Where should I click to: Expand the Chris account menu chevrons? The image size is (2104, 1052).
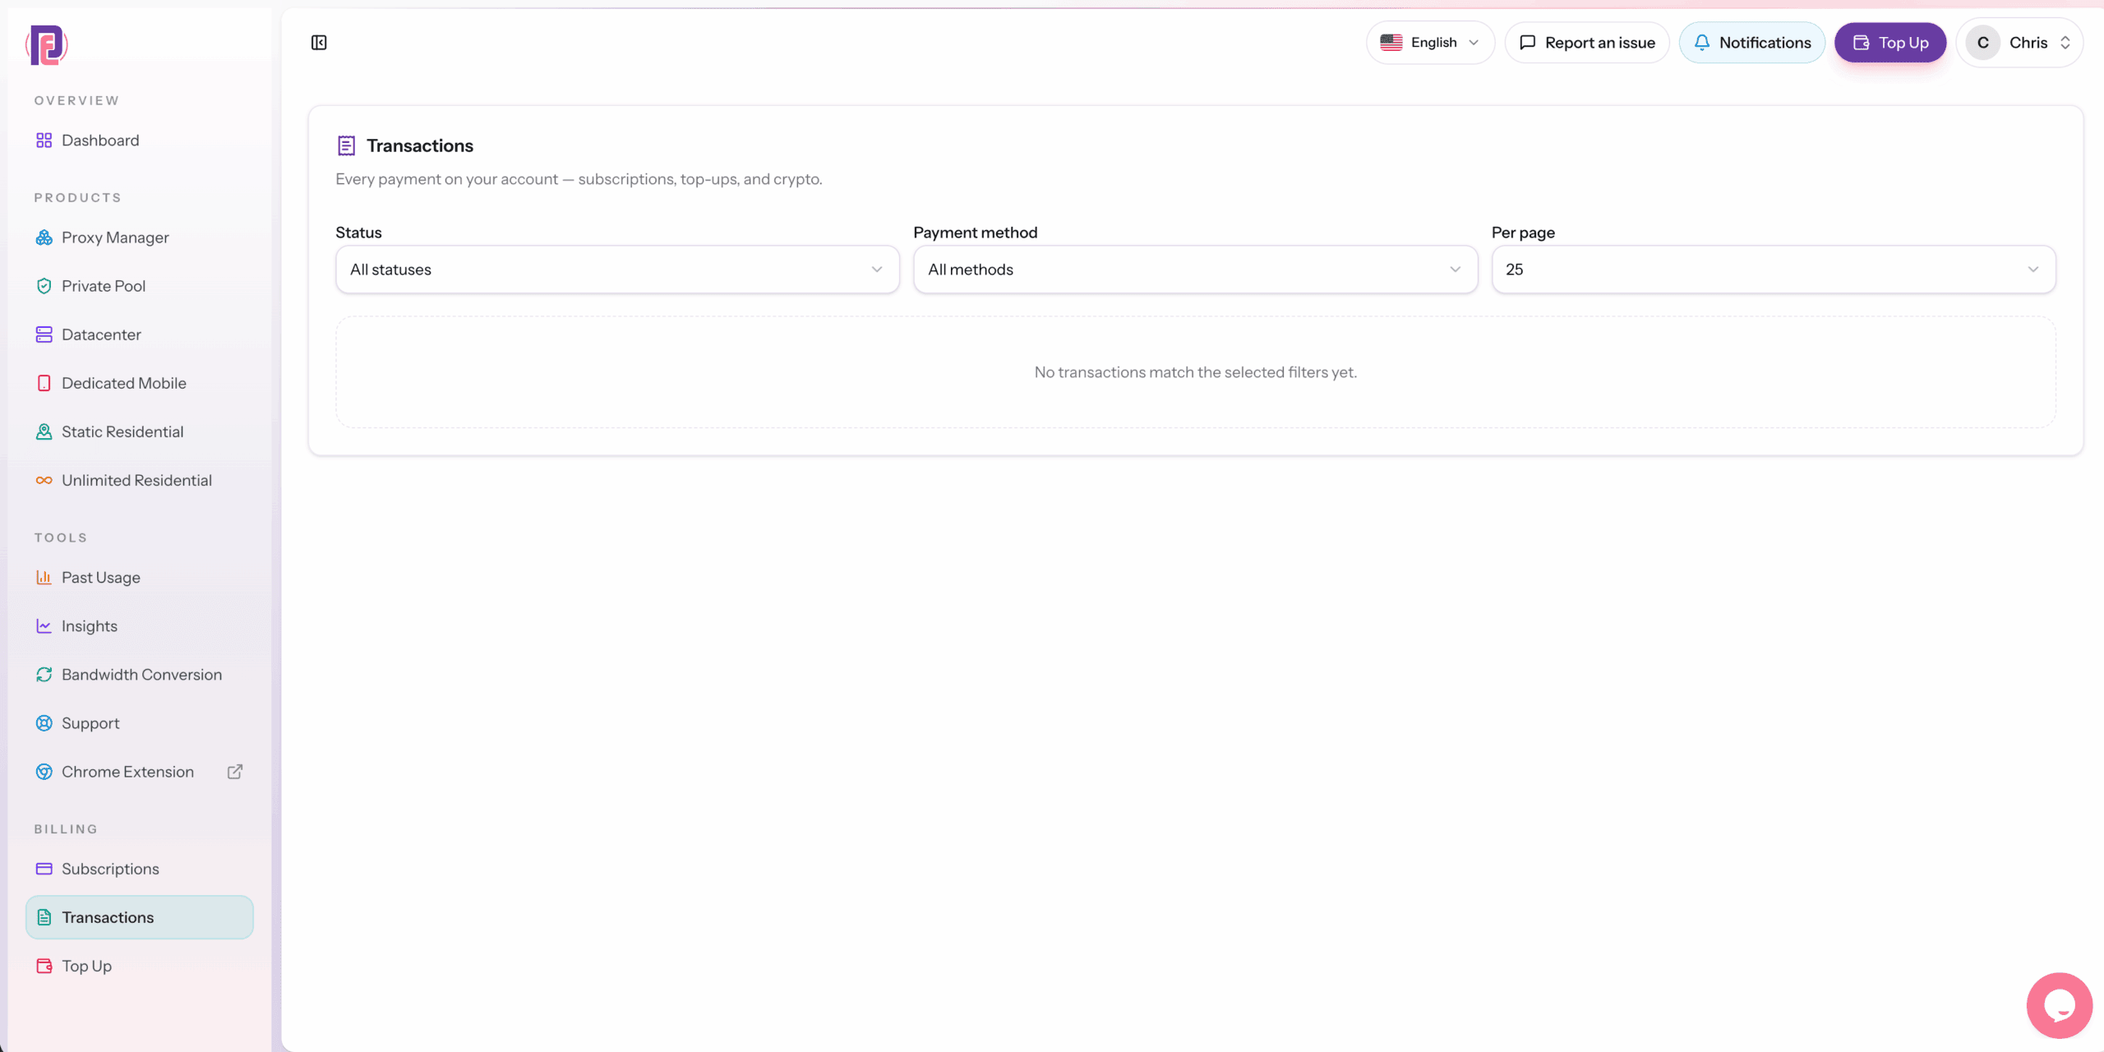pos(2065,43)
